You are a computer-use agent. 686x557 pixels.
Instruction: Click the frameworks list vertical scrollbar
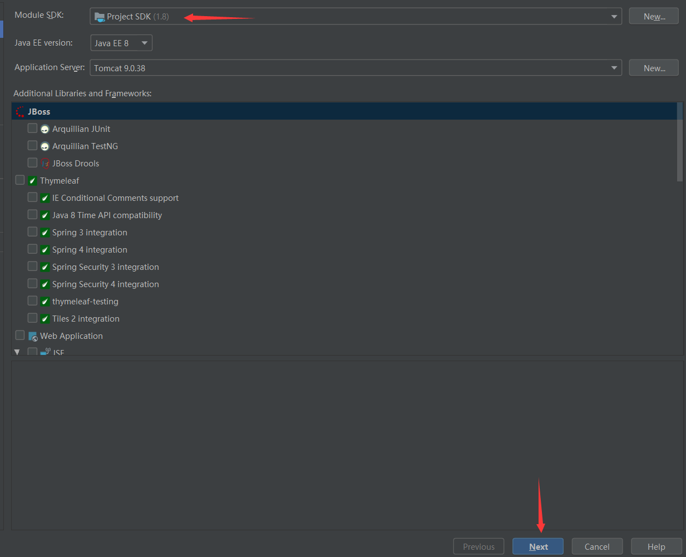(680, 142)
